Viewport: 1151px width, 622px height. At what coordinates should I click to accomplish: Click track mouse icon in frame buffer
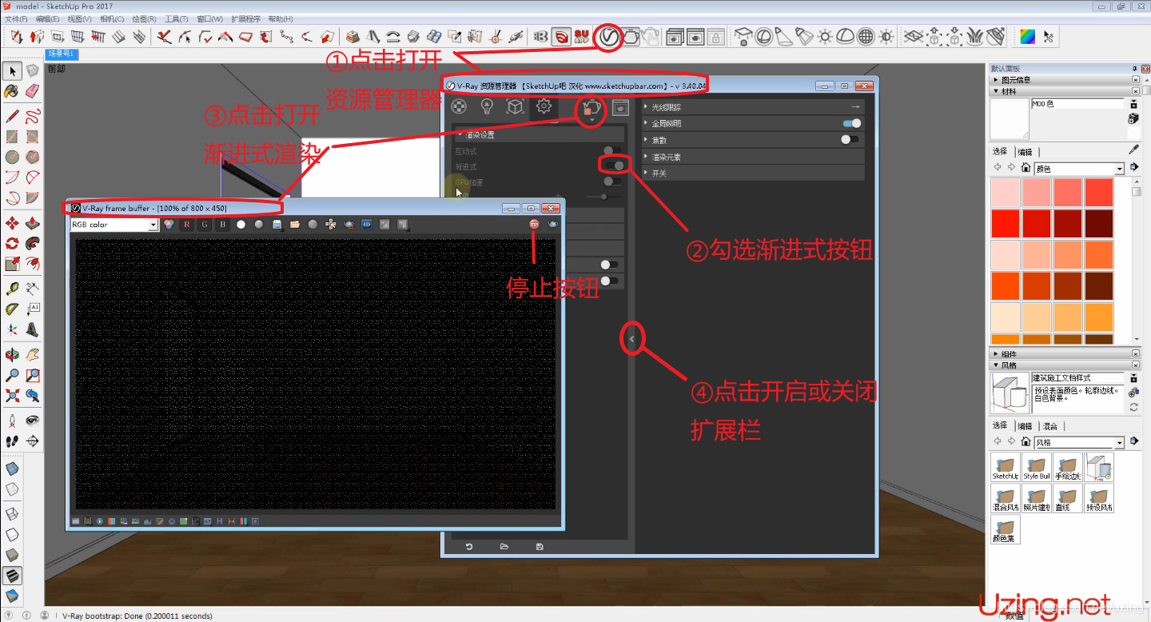(x=331, y=225)
